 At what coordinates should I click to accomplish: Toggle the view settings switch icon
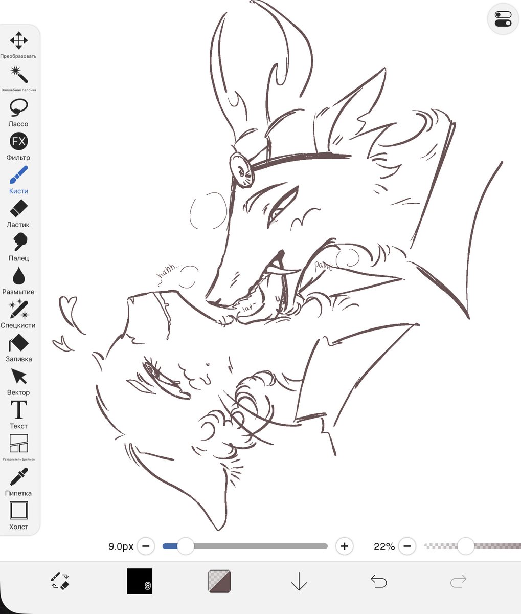tap(503, 19)
